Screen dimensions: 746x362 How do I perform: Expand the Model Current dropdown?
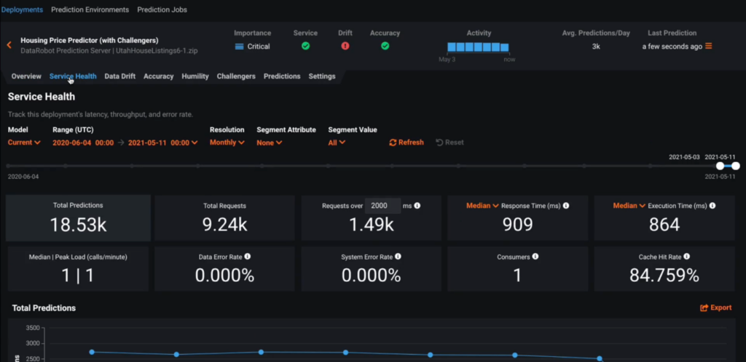[24, 142]
